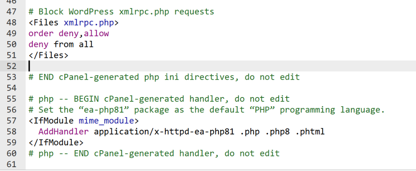This screenshot has height=171, width=416.
Task: Click line number 58 in the gutter
Action: 11,131
